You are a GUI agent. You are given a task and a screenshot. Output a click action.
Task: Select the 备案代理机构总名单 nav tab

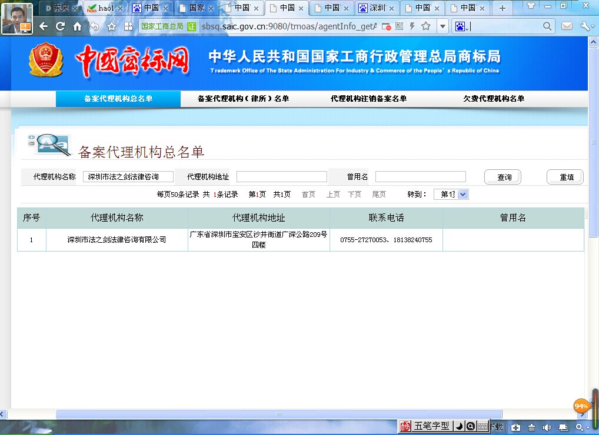[118, 98]
